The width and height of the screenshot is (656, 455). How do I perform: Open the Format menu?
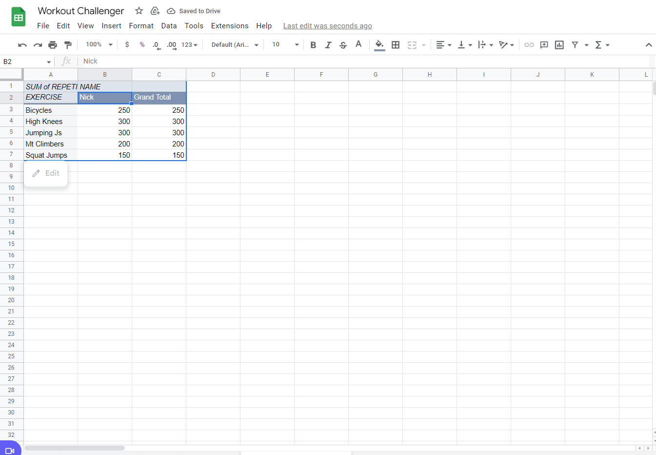tap(141, 26)
